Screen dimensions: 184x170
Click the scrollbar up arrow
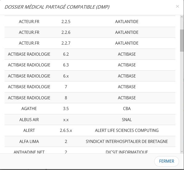click(x=182, y=17)
